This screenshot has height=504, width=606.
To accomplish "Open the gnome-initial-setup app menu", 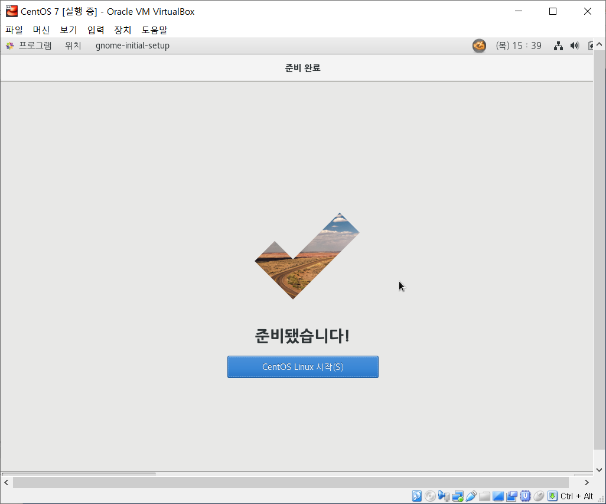I will 132,45.
